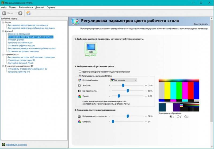Choose reference image 1 radio button
The image size is (214, 149).
click(171, 117)
